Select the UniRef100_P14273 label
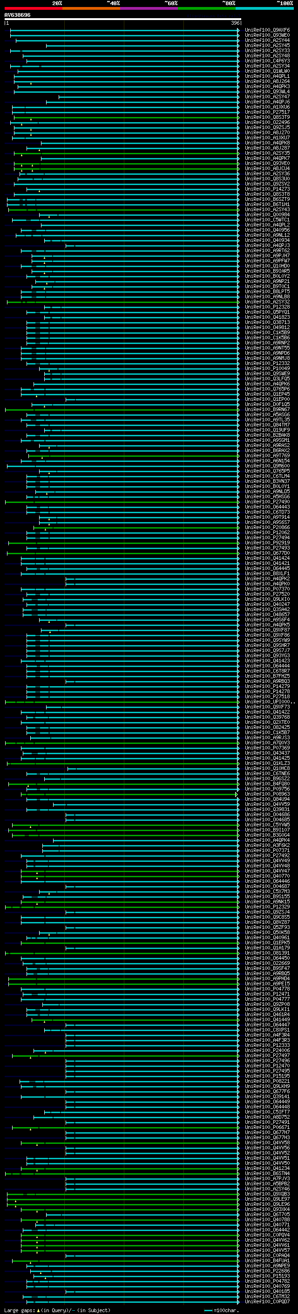 [267, 189]
